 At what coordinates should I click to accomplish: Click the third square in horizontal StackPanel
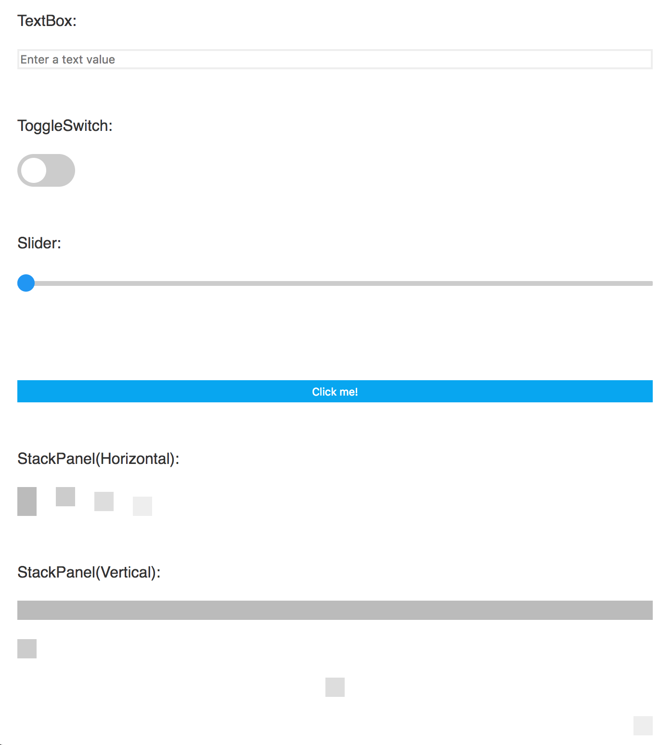104,501
